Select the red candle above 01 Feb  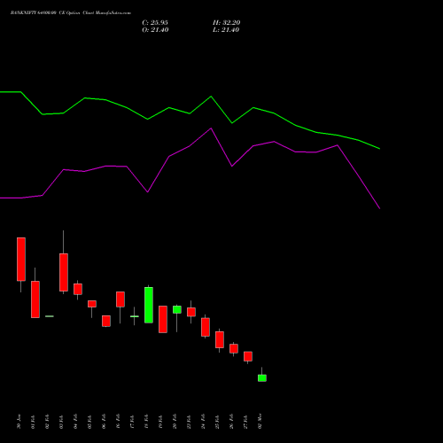35,299
